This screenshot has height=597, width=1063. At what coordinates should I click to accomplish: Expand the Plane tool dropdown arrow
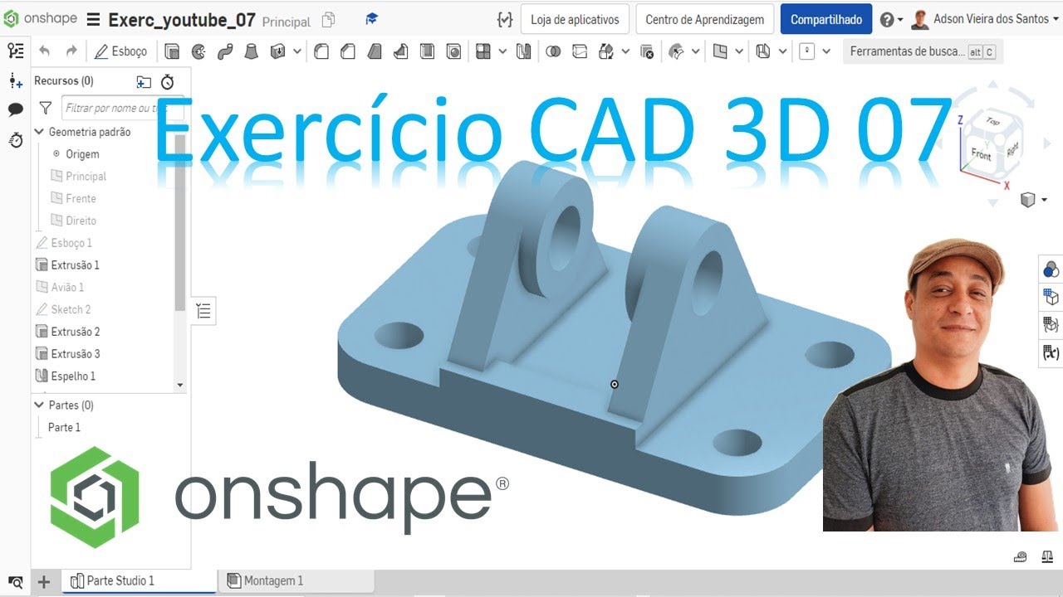[739, 51]
